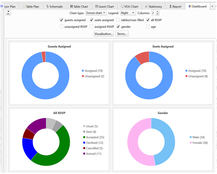
Task: Switch to the Schematic tab
Action: 54,6
